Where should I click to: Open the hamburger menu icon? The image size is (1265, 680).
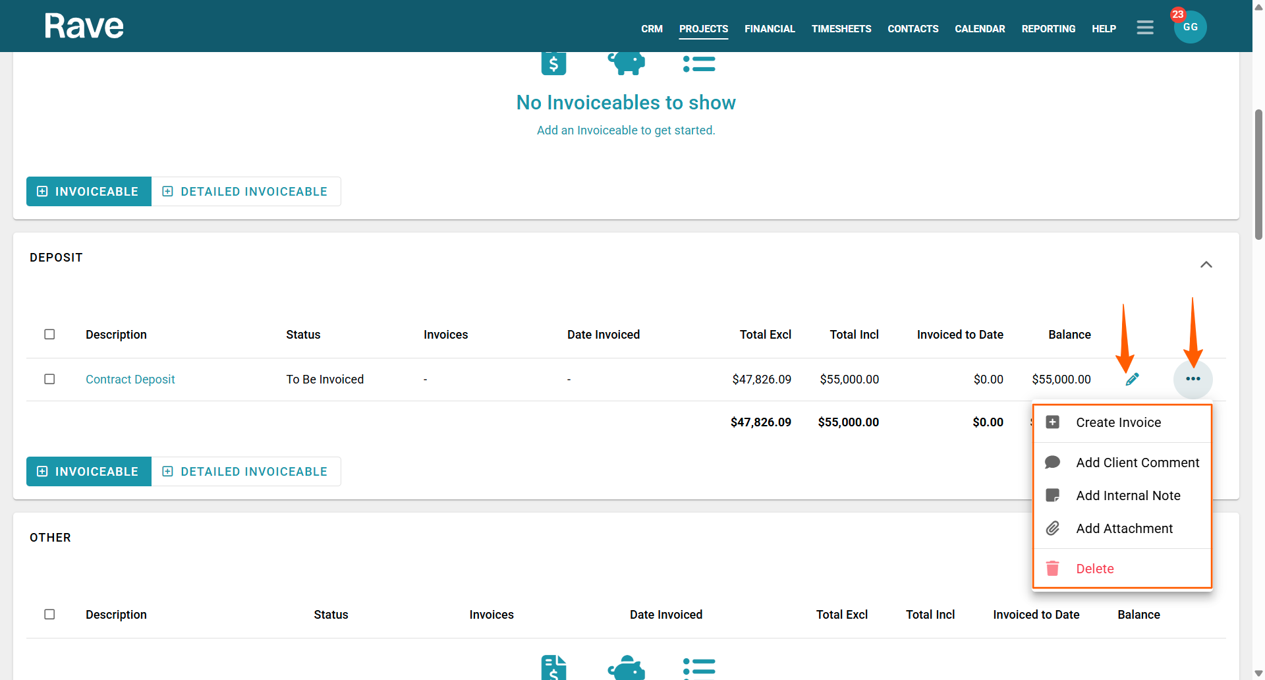1145,28
